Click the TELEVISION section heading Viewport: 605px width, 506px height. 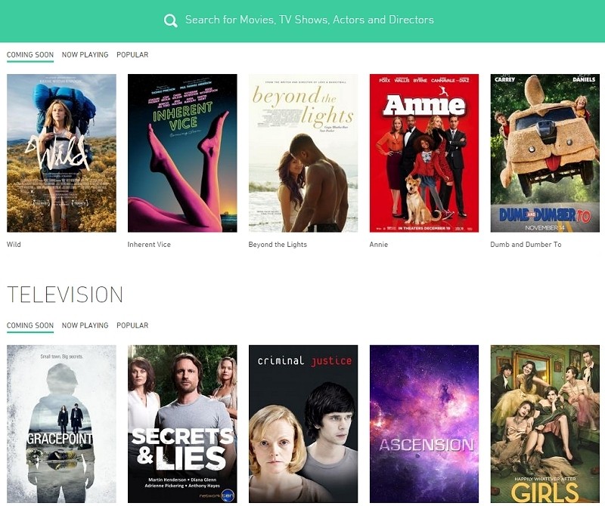pos(65,295)
